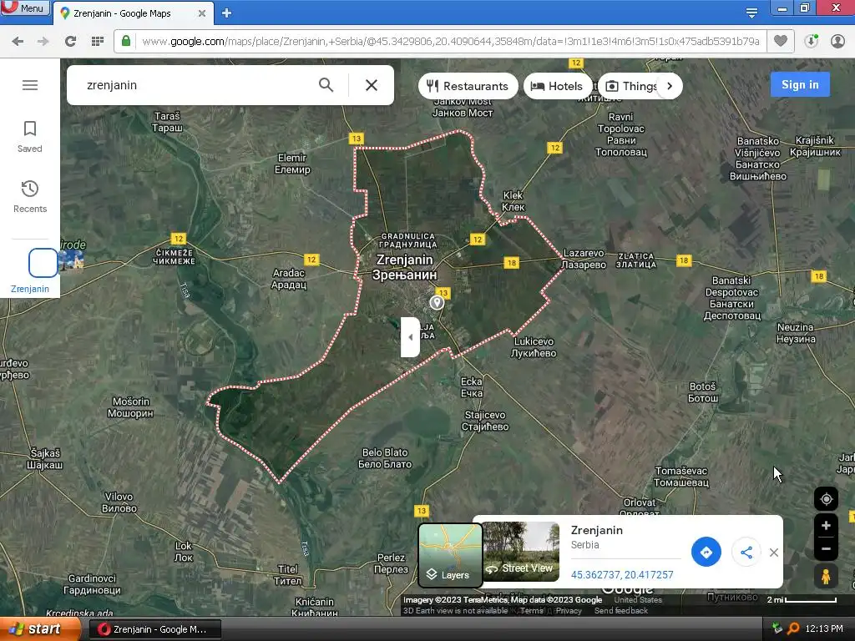Screen dimensions: 855x641
Task: Click Send feedback in footer
Action: pyautogui.click(x=621, y=610)
